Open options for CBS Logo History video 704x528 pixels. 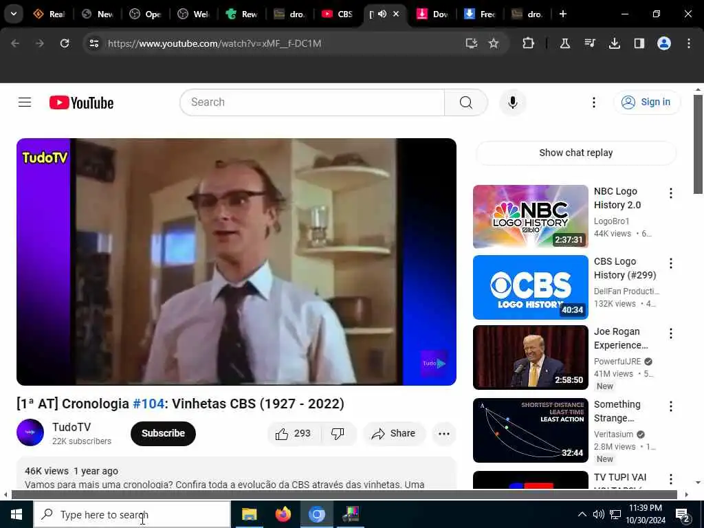tap(671, 263)
